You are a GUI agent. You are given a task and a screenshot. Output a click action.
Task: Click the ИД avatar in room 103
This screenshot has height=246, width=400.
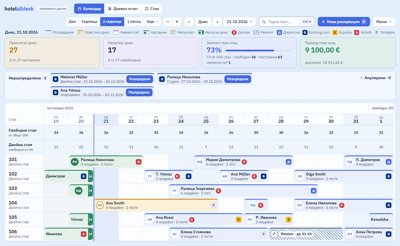pyautogui.click(x=79, y=191)
